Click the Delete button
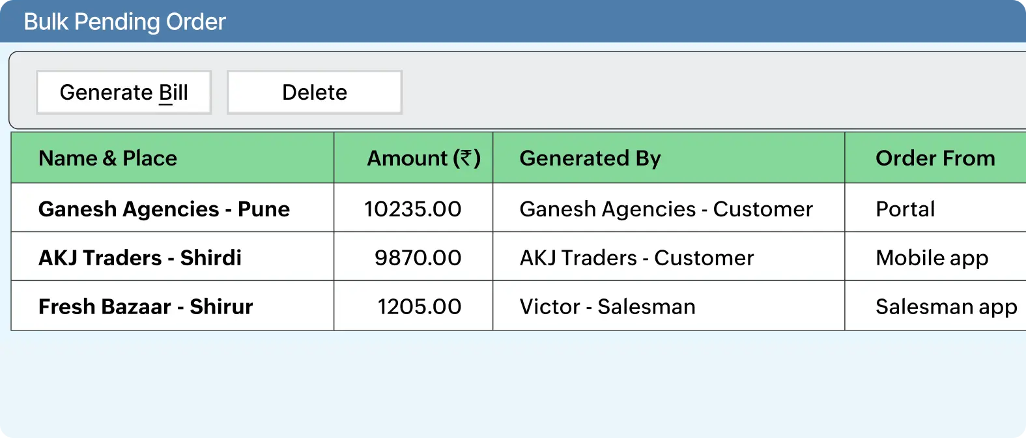This screenshot has height=438, width=1026. pyautogui.click(x=314, y=92)
